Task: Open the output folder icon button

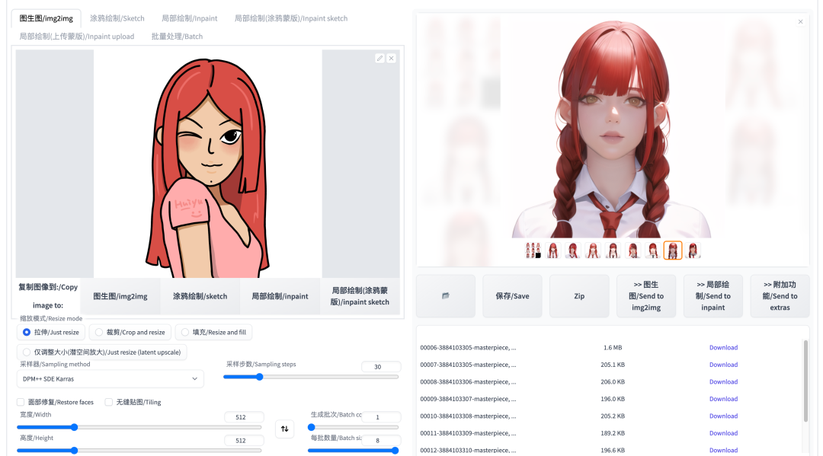Action: point(446,296)
